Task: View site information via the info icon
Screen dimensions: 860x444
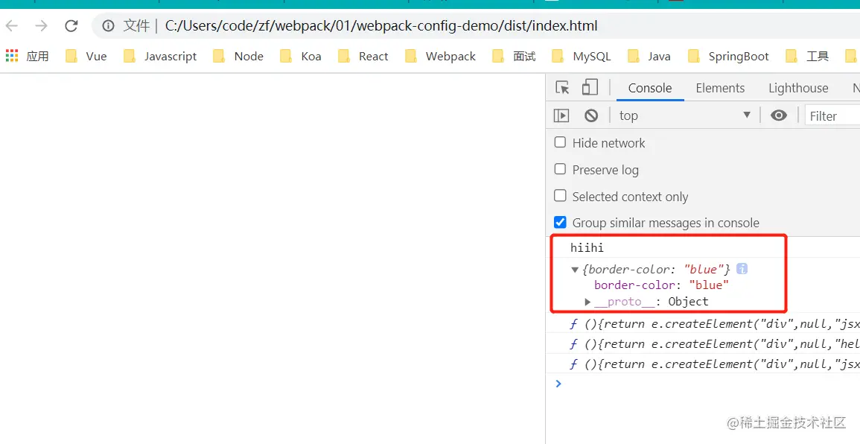Action: tap(109, 26)
